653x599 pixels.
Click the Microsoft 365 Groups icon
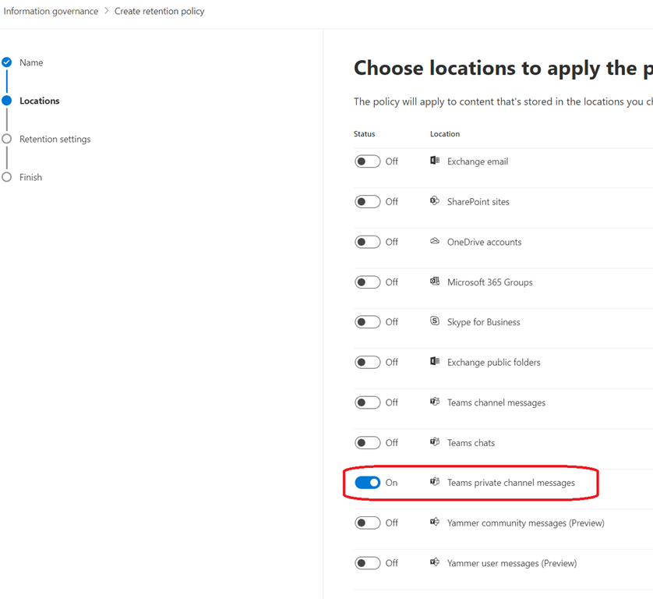[435, 282]
